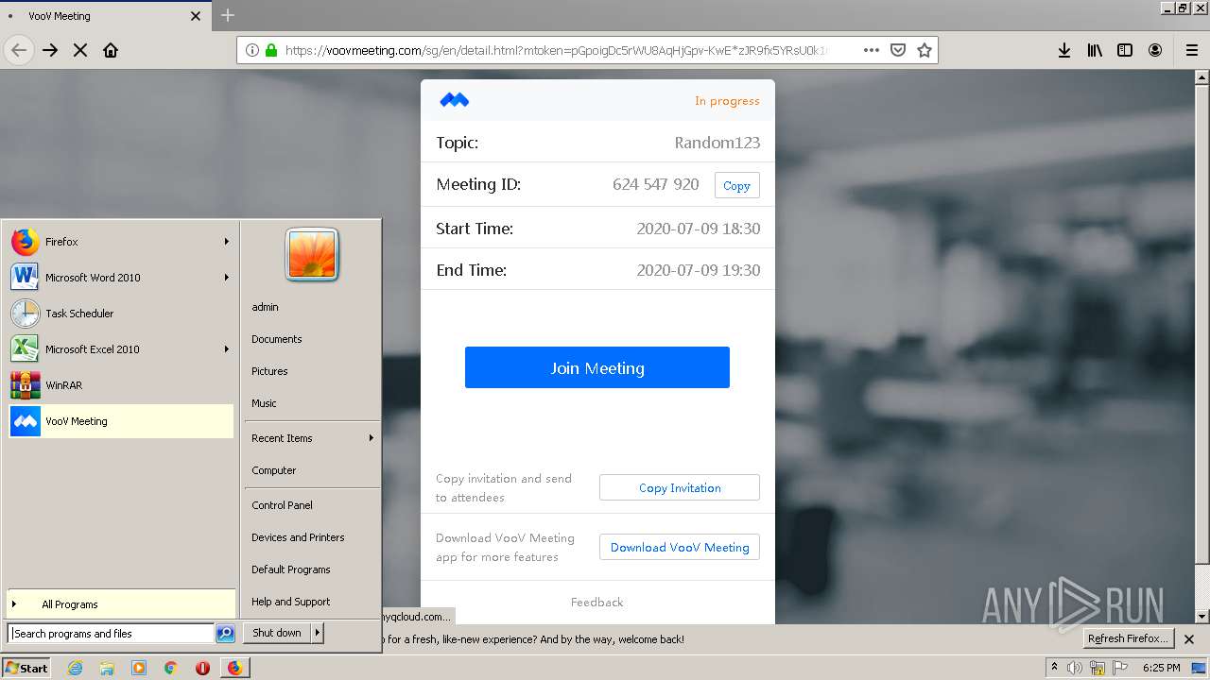Image resolution: width=1210 pixels, height=680 pixels.
Task: Open Devices and Printers
Action: click(312, 537)
